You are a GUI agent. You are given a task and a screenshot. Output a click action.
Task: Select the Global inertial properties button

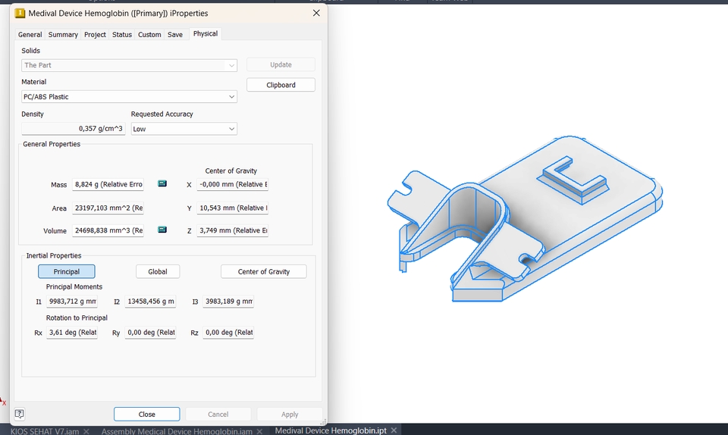click(x=158, y=271)
